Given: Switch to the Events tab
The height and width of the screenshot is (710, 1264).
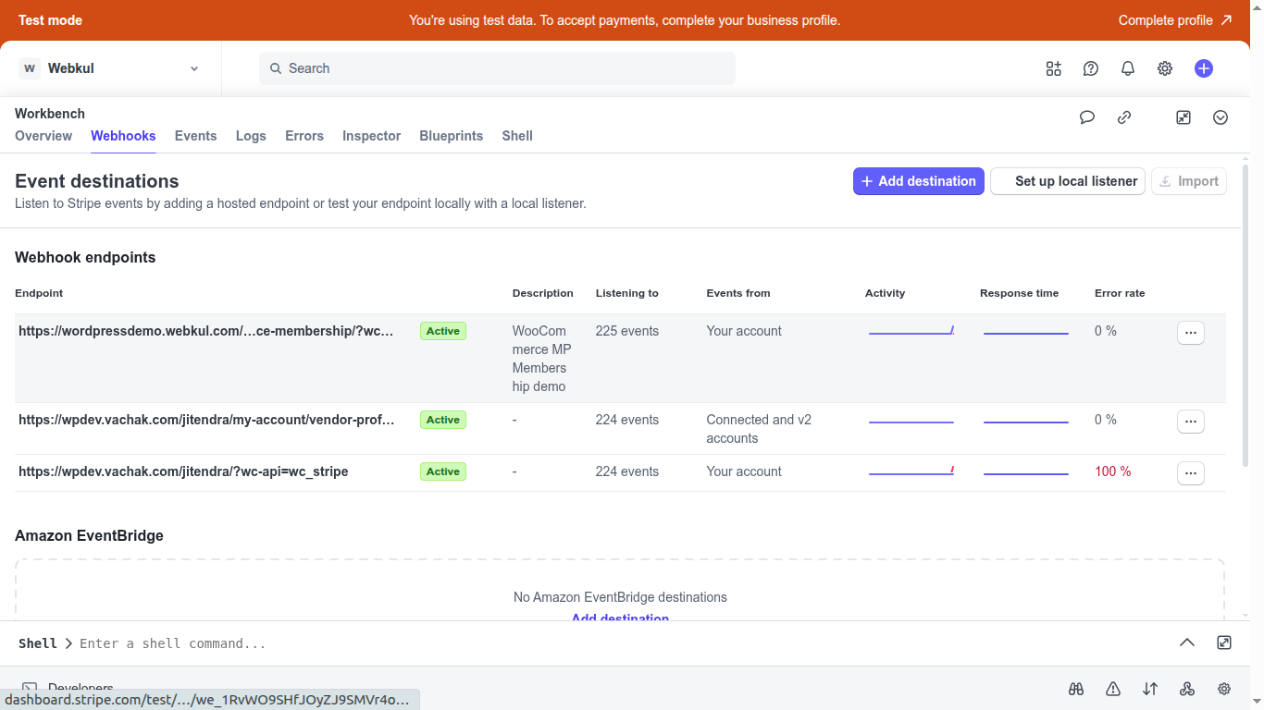Looking at the screenshot, I should [195, 136].
